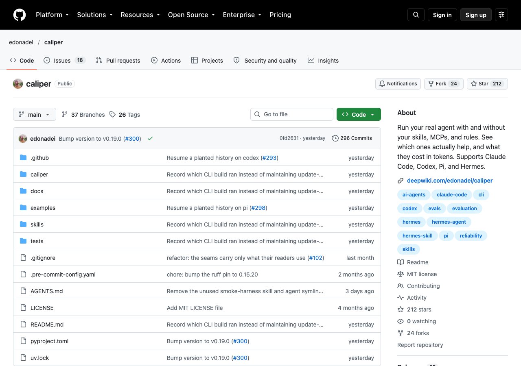Image resolution: width=521 pixels, height=366 pixels.
Task: Click the Activity pulse icon
Action: (x=401, y=298)
